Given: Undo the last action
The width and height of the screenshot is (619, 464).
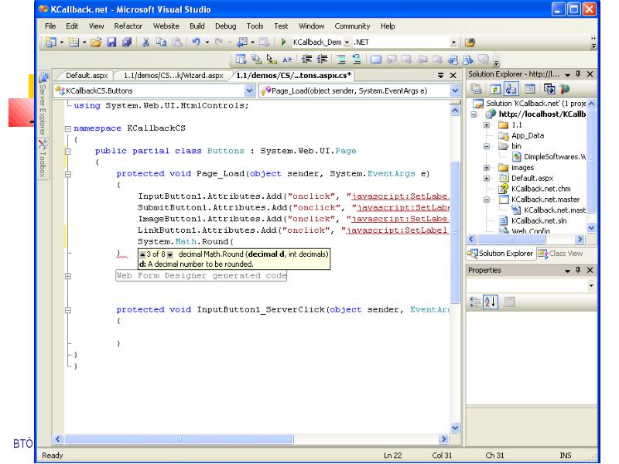Looking at the screenshot, I should (x=196, y=43).
